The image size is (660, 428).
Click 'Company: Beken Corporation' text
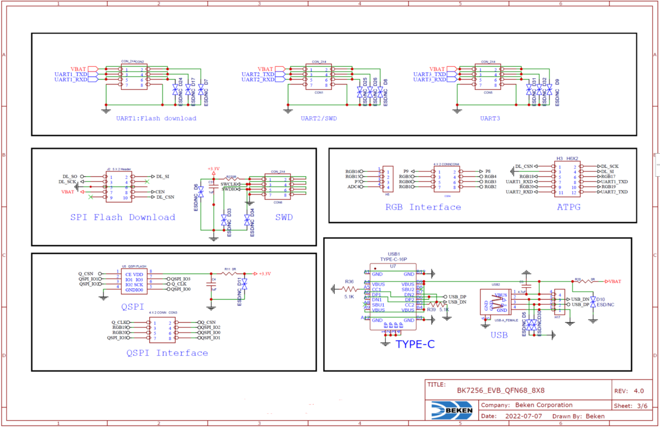pyautogui.click(x=526, y=405)
